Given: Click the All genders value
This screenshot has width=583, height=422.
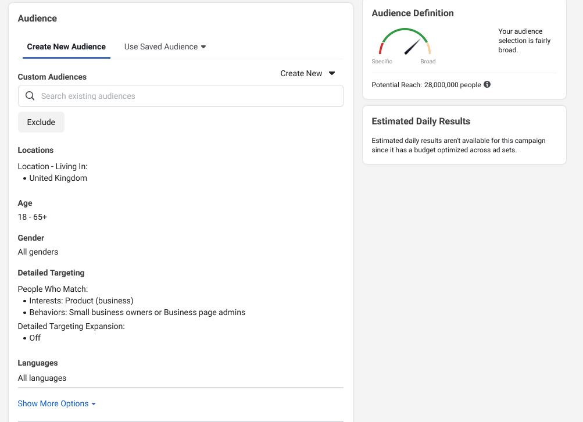Looking at the screenshot, I should point(38,252).
